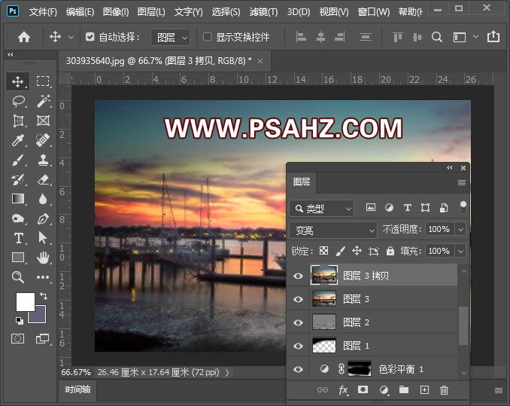Select the Rectangular Marquee tool
This screenshot has width=510, height=406.
[43, 81]
